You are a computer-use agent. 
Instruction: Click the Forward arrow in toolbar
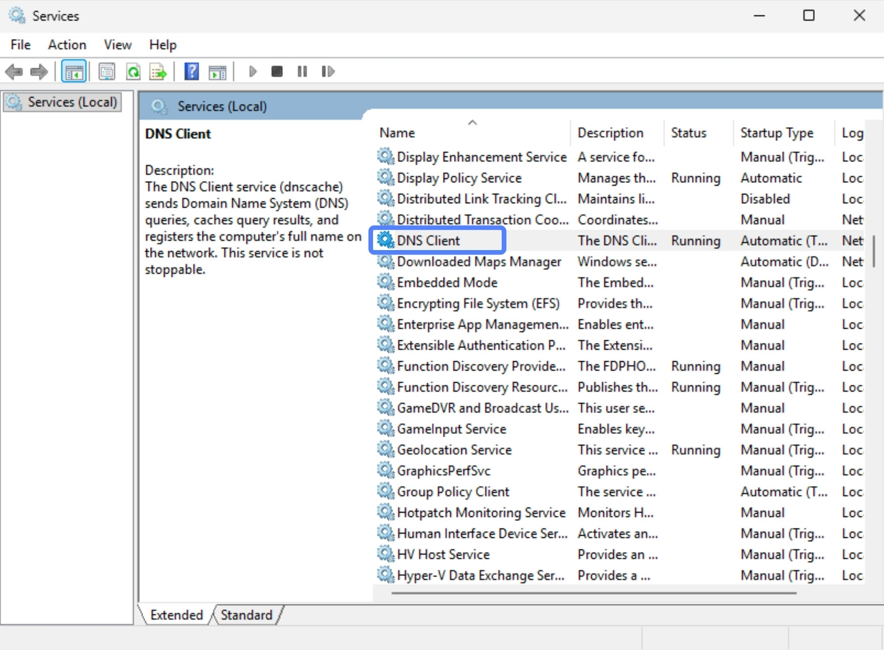(39, 72)
